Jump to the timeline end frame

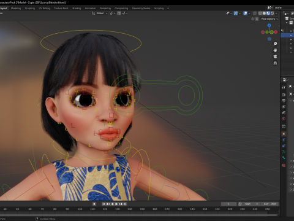coord(125,204)
